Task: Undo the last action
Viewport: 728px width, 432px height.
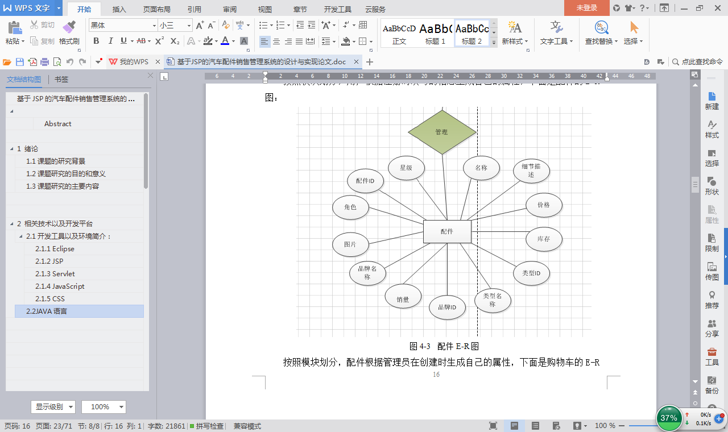Action: (70, 62)
